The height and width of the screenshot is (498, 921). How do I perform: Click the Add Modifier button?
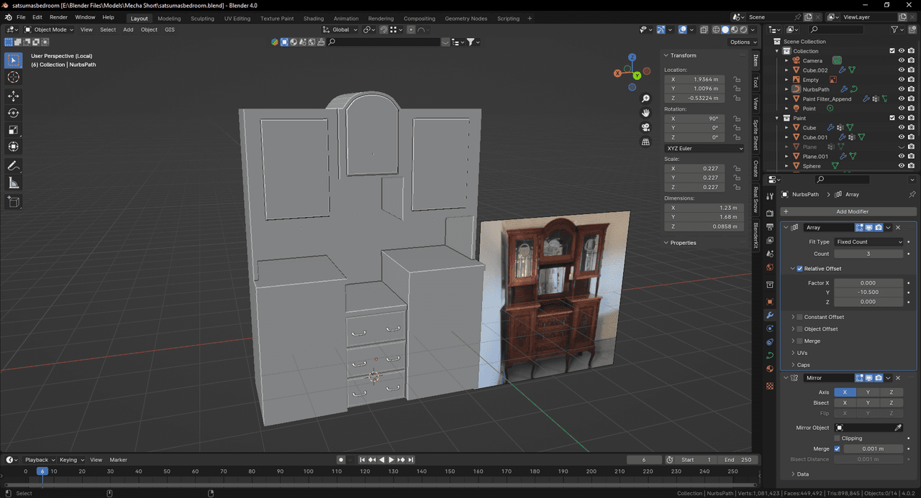(851, 211)
